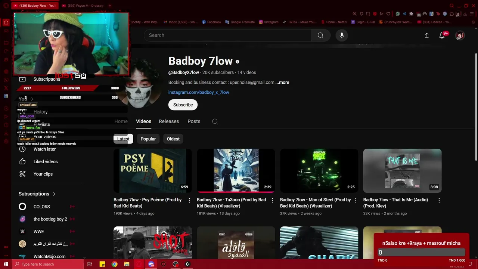
Task: Click the channel search magnifier icon
Action: pos(215,121)
